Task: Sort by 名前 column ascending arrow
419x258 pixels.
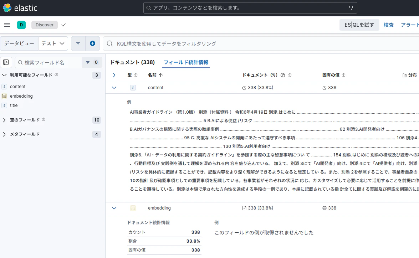Action: pyautogui.click(x=160, y=75)
